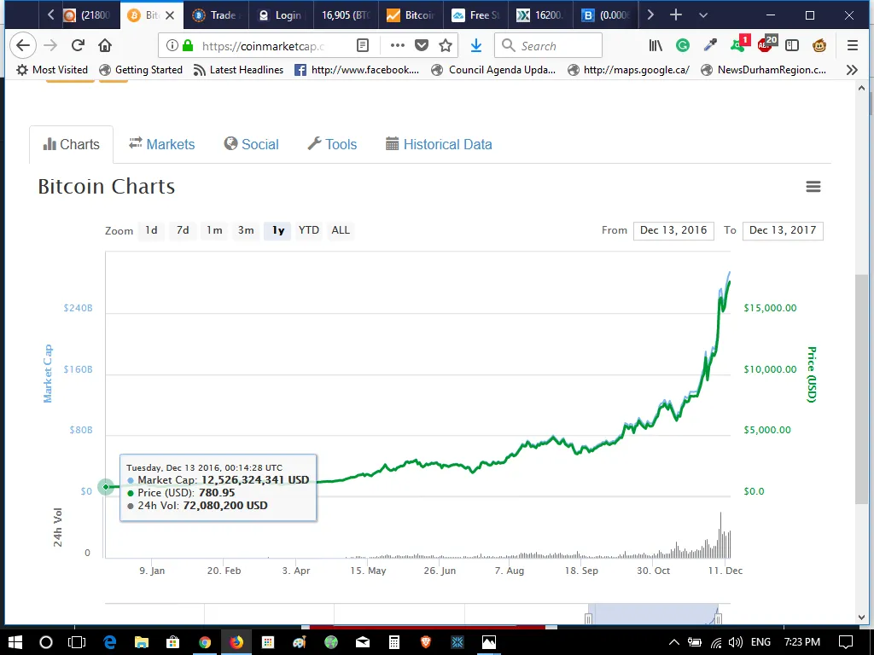
Task: Set chart zoom to 1d
Action: pos(151,230)
